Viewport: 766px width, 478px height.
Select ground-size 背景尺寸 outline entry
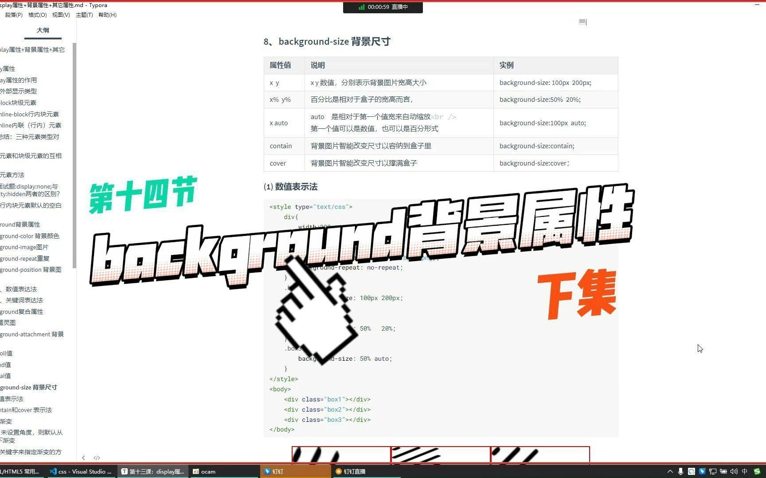pyautogui.click(x=28, y=387)
